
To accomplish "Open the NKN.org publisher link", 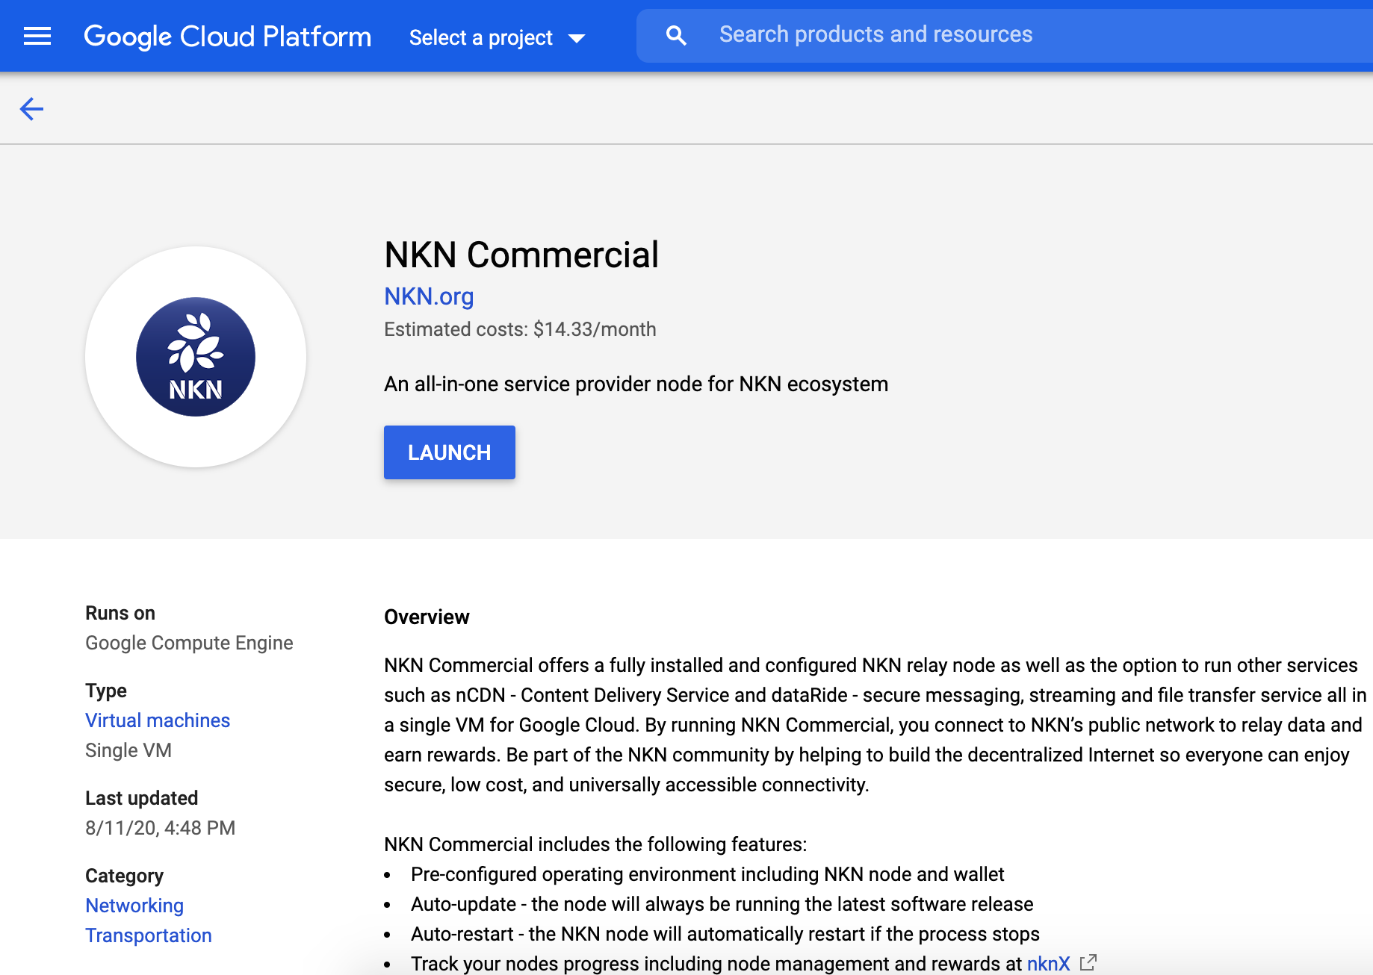I will [429, 296].
